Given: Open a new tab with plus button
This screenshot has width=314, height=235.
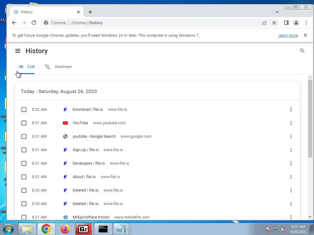Looking at the screenshot, I should coord(90,12).
